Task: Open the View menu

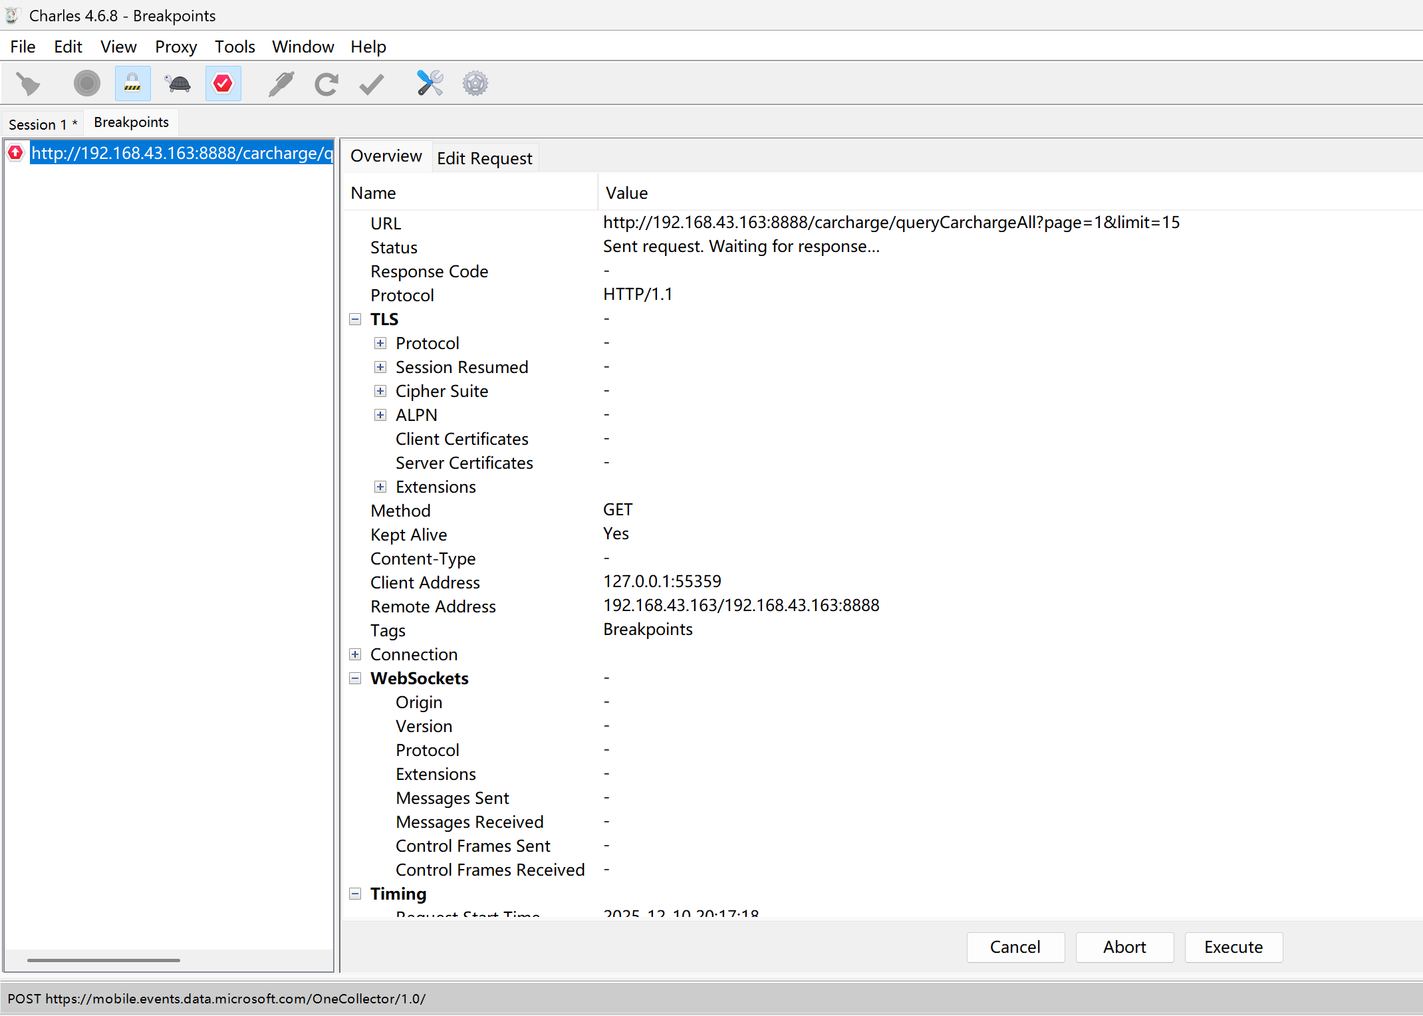Action: coord(118,47)
